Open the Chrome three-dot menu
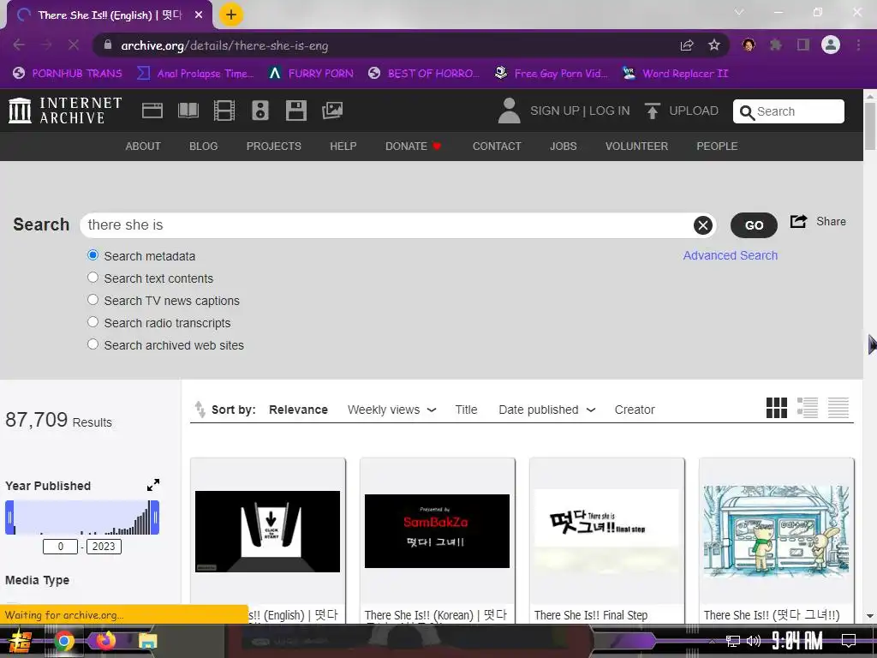This screenshot has height=658, width=877. 858,45
